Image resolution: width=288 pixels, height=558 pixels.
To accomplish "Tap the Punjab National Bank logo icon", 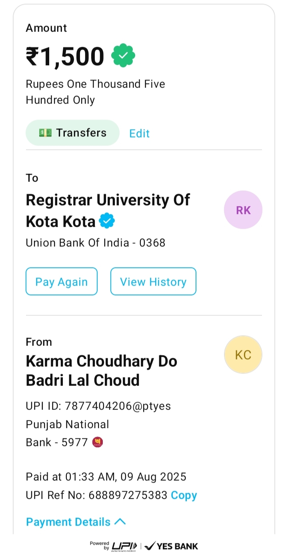I will click(98, 442).
